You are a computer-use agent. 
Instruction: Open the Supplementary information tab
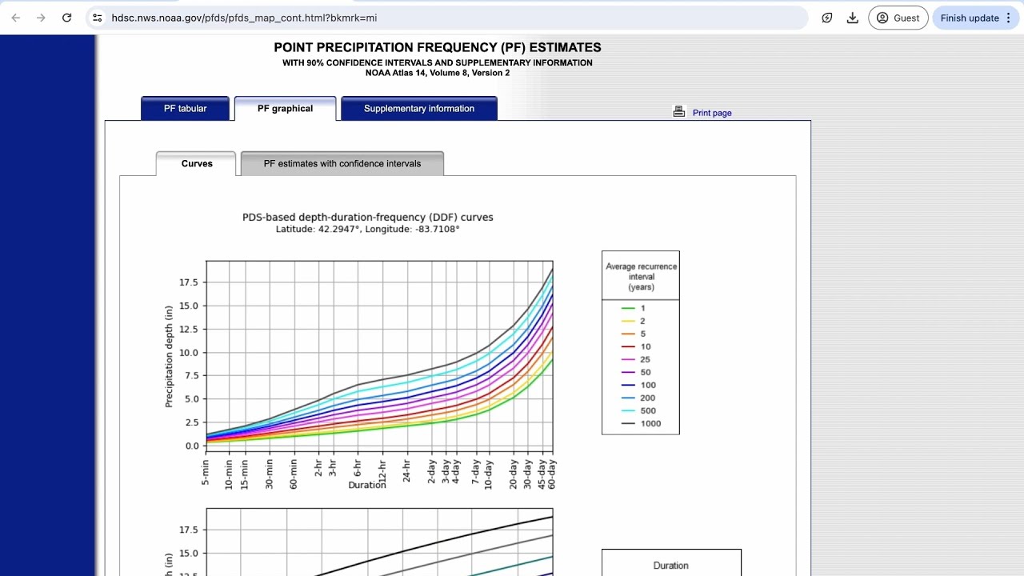click(x=419, y=109)
